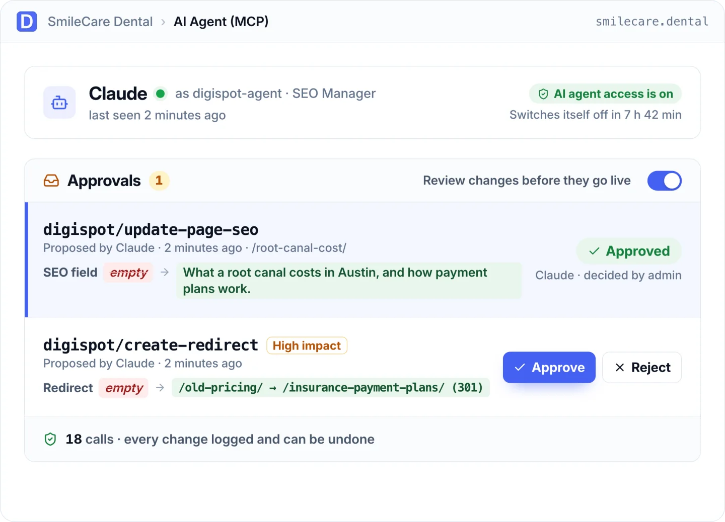725x522 pixels.
Task: Open the digispot/update-page-seo proposal
Action: [x=151, y=229]
